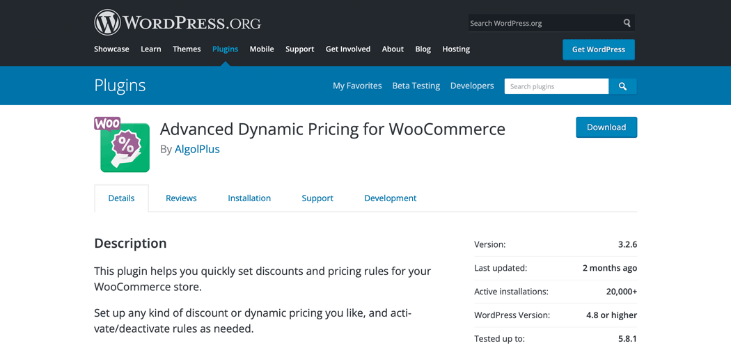The height and width of the screenshot is (348, 731).
Task: Focus the Search plugins field
Action: point(557,86)
